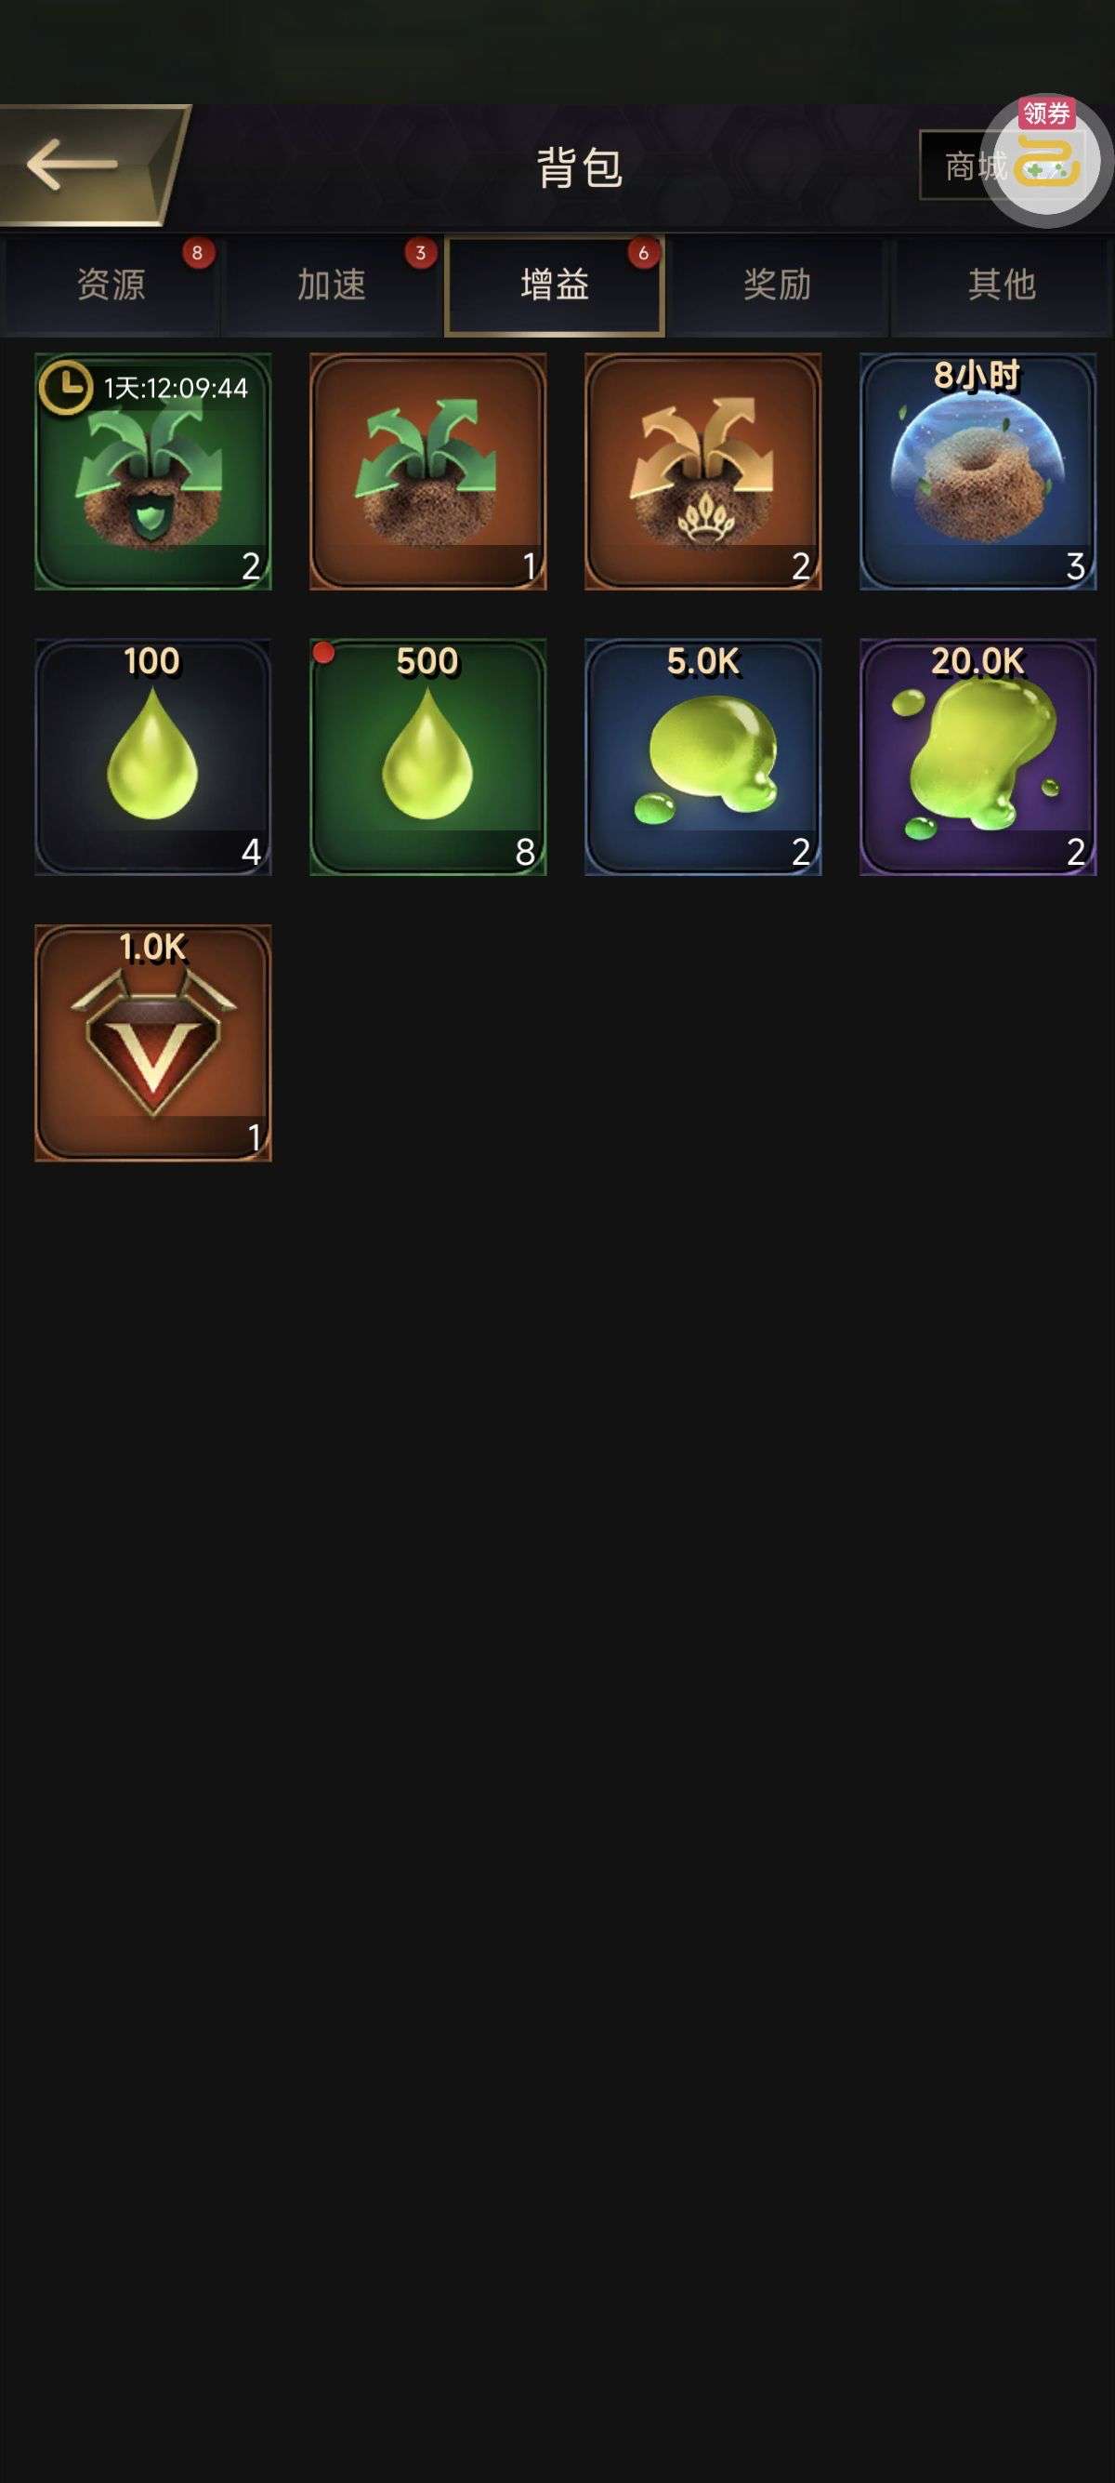Tap the 领券 floating coupon icon
The image size is (1115, 2483).
[x=1046, y=161]
